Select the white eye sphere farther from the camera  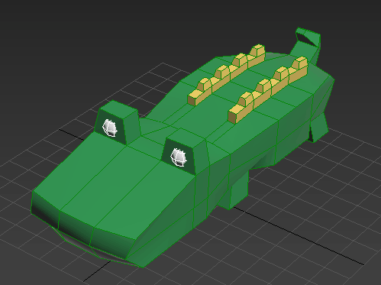pos(110,128)
